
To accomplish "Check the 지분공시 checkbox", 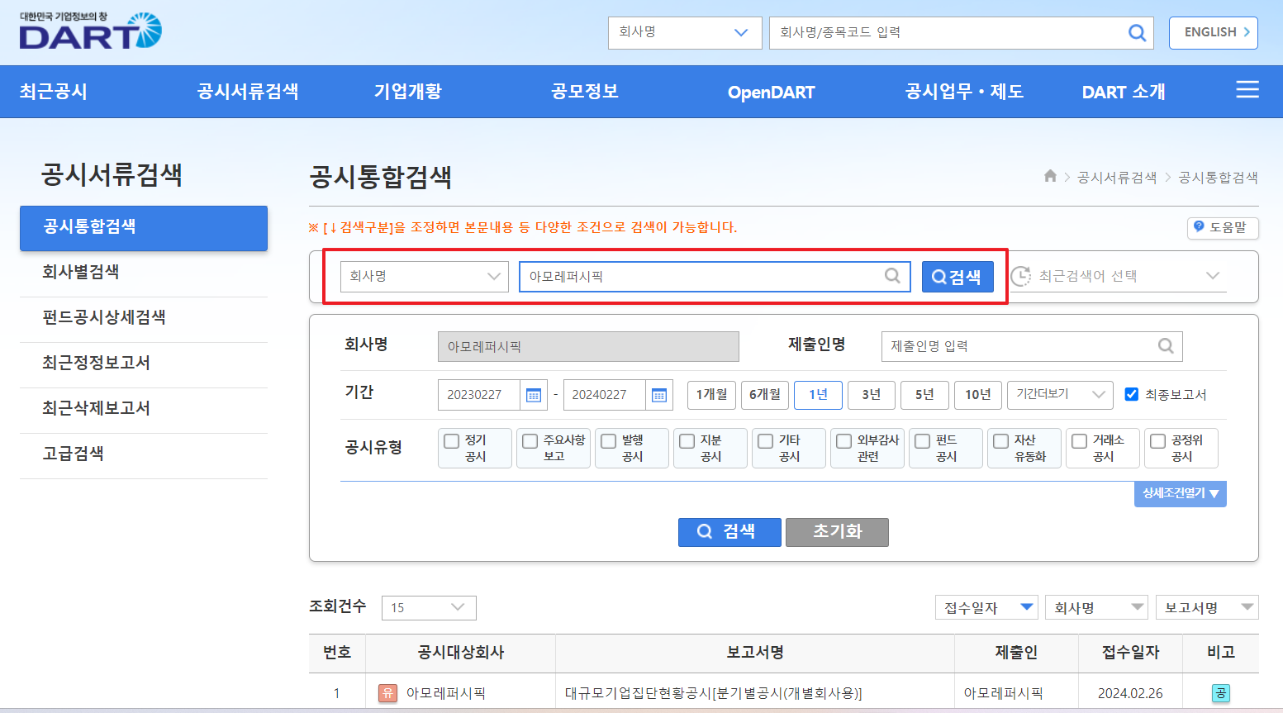I will pos(687,441).
